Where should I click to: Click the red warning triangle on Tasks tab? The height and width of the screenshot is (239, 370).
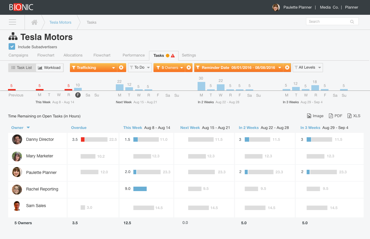pyautogui.click(x=173, y=56)
